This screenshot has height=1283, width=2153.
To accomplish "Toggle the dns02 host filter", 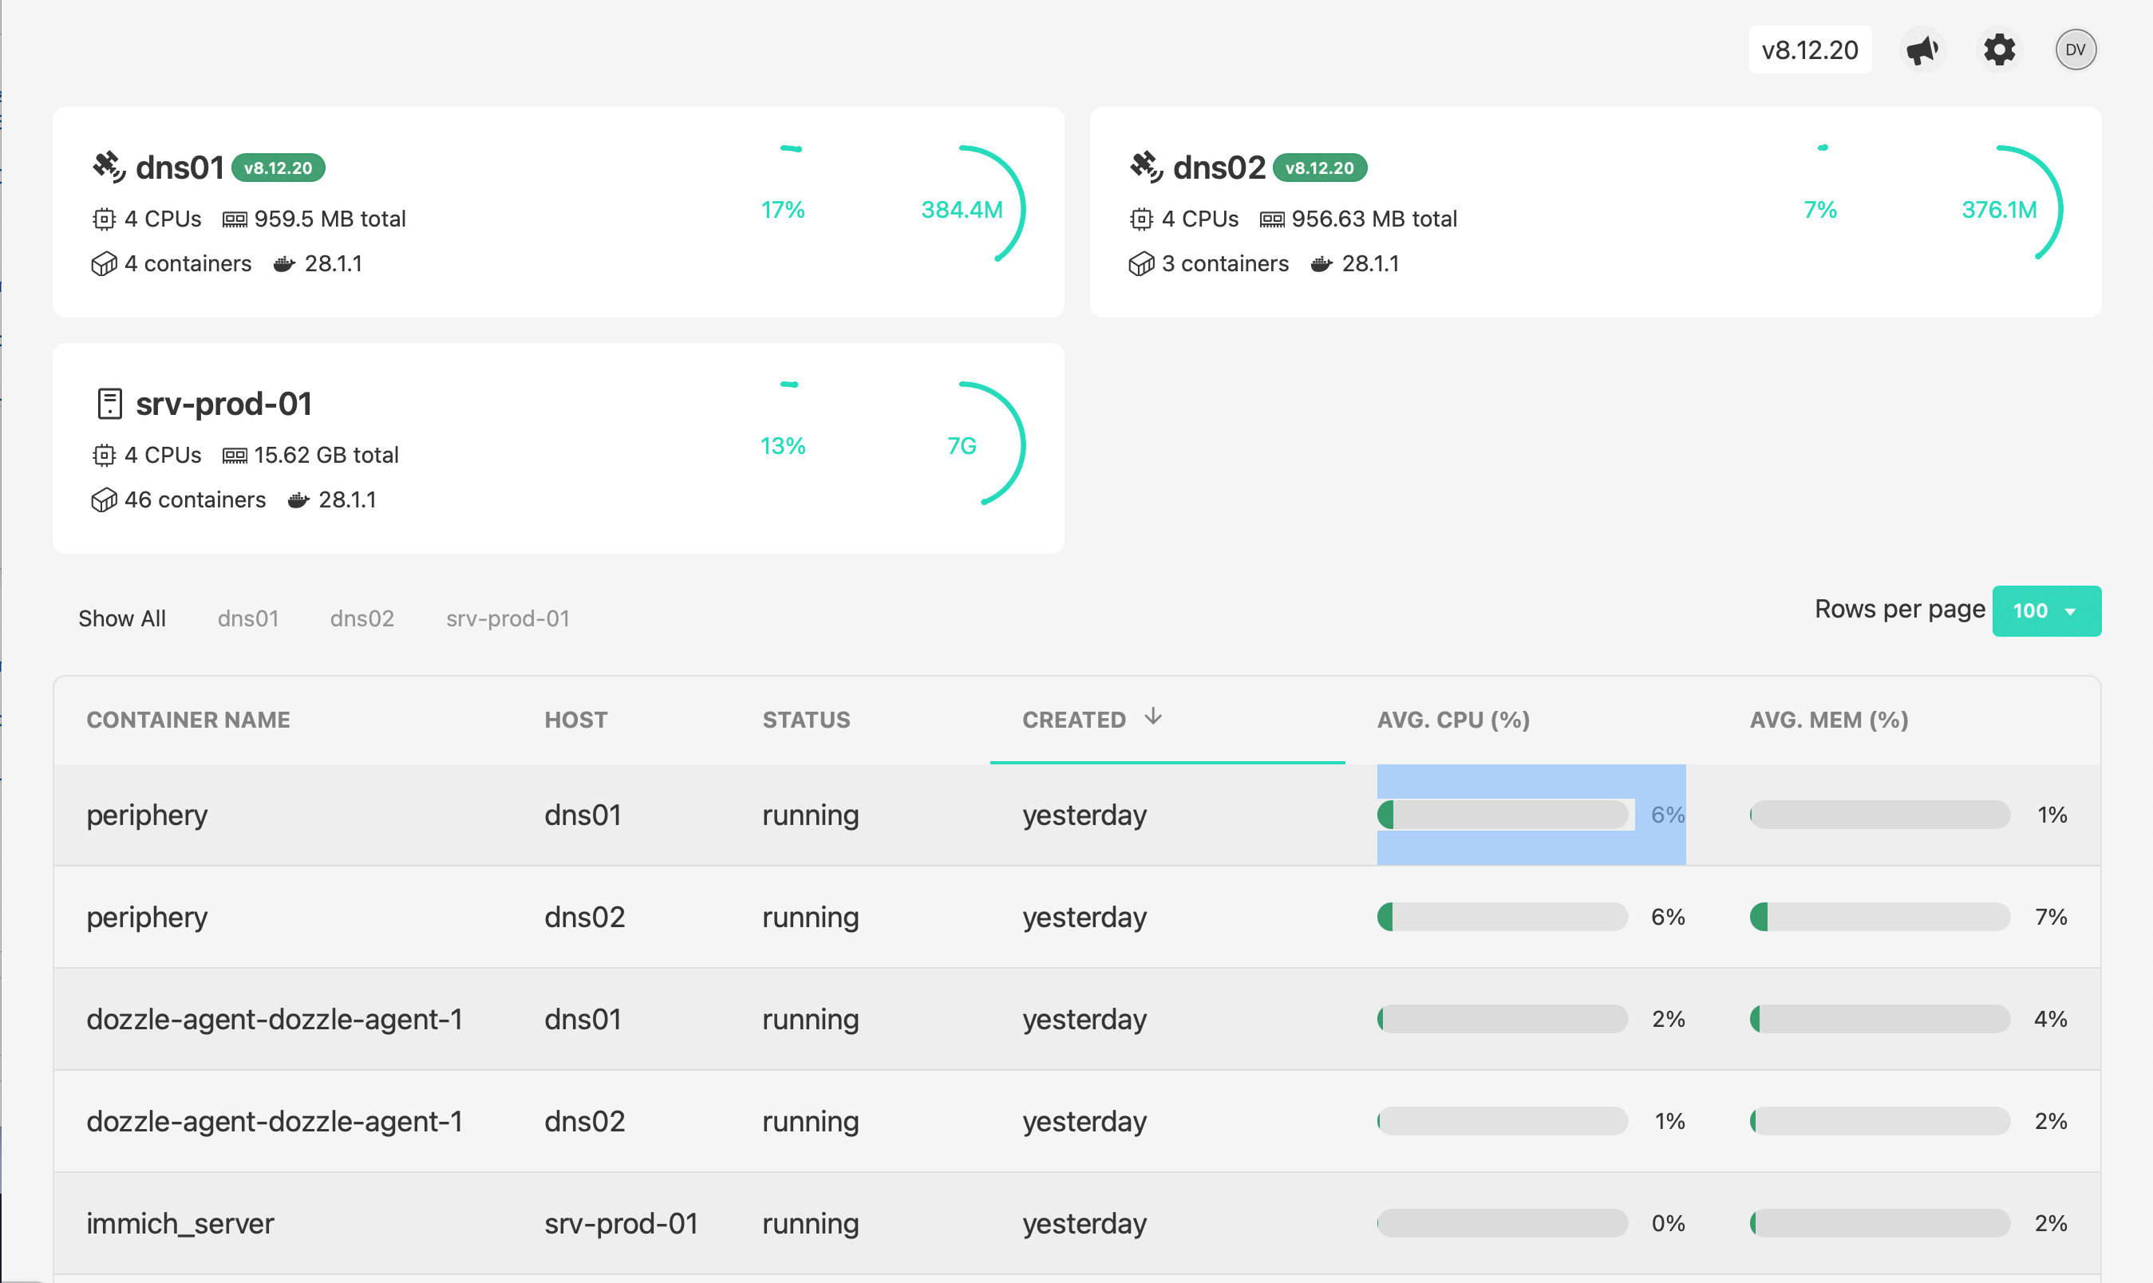I will [x=361, y=618].
